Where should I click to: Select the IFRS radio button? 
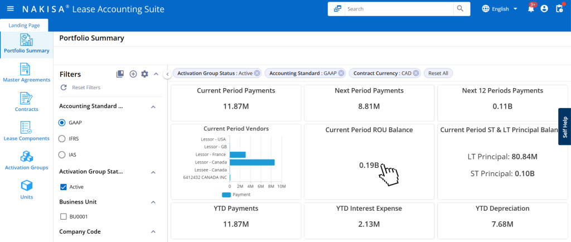click(62, 139)
